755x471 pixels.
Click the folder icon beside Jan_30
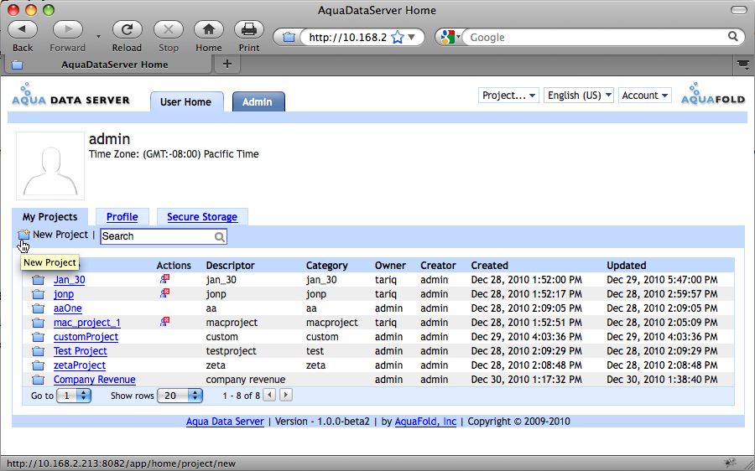[38, 280]
